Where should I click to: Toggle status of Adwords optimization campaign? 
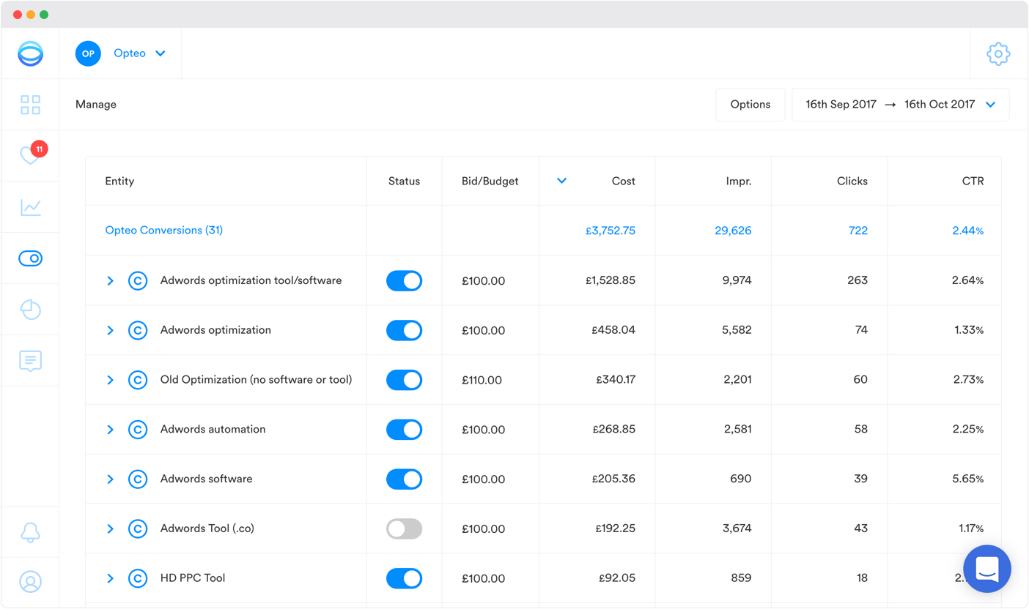click(405, 330)
